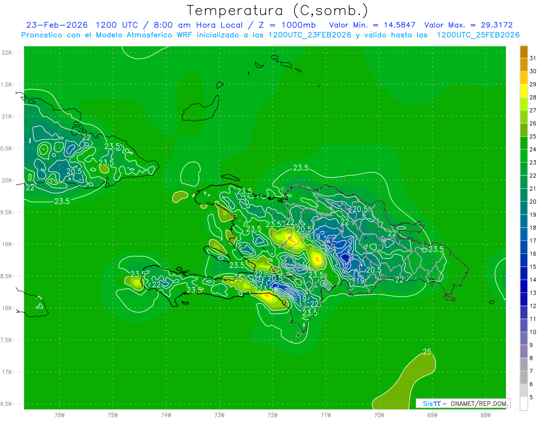The image size is (545, 421).
Task: Pick the purple legend swatch between 8 and 9
Action: 524,352
